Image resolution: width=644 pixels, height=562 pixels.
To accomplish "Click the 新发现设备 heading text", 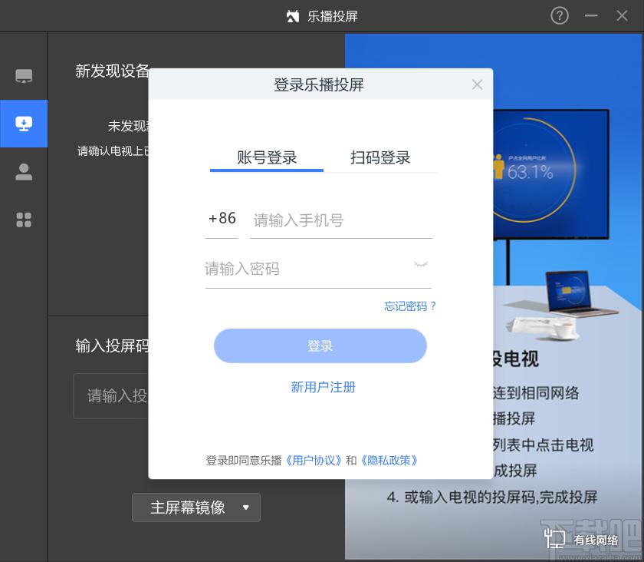I will click(x=112, y=71).
